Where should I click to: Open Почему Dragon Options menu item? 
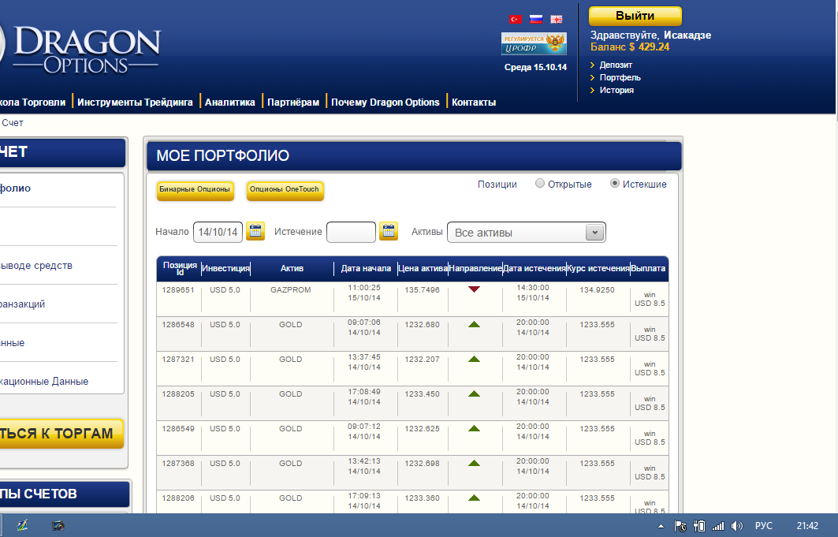coord(385,102)
